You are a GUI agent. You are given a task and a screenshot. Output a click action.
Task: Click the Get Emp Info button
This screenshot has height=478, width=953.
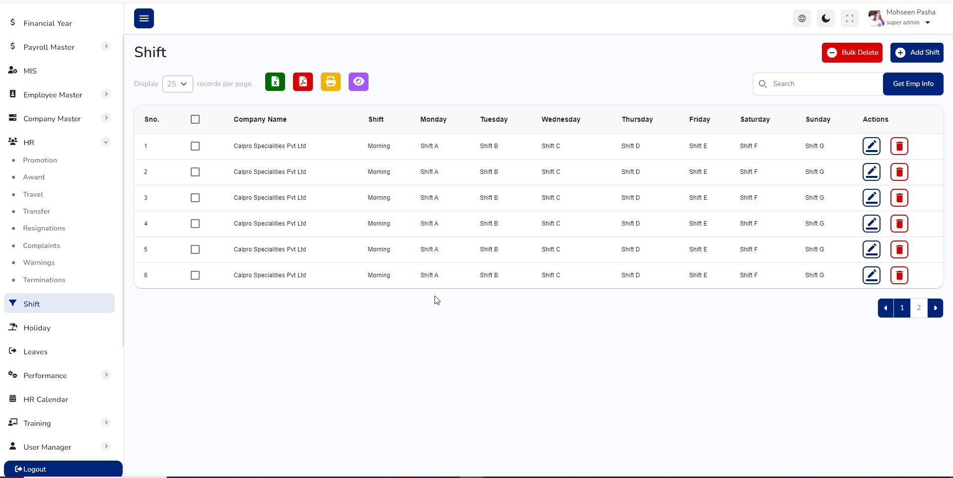coord(913,84)
